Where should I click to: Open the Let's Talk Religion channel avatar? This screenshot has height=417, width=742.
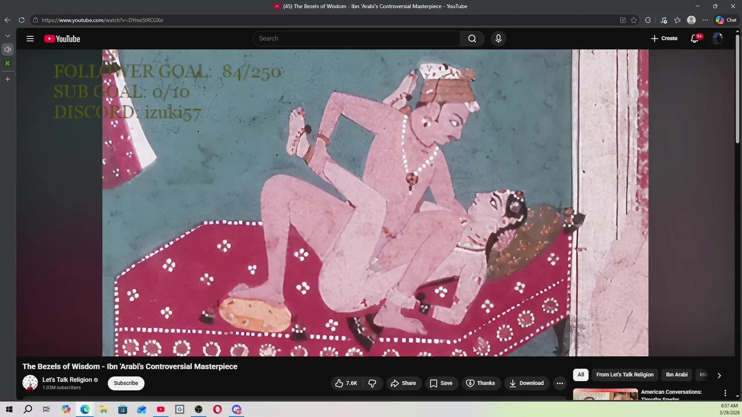pyautogui.click(x=30, y=383)
